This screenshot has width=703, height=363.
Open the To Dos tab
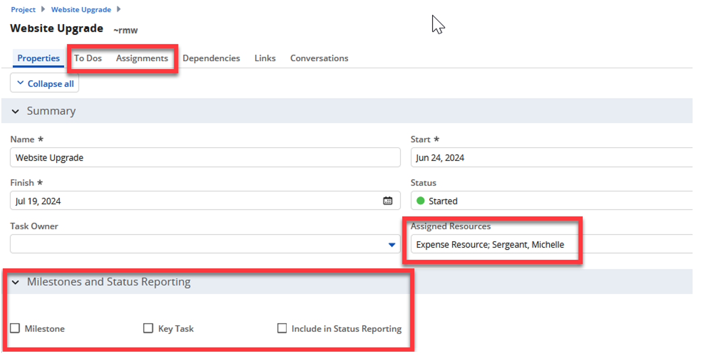click(88, 58)
